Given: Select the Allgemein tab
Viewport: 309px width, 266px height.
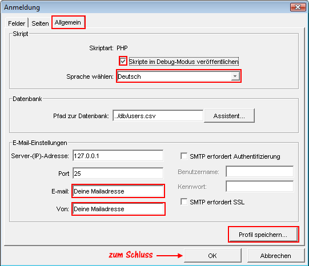Looking at the screenshot, I should (68, 22).
